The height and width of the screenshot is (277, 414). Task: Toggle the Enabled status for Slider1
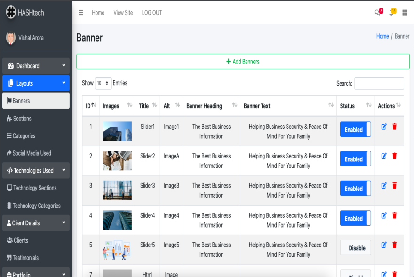coord(355,129)
